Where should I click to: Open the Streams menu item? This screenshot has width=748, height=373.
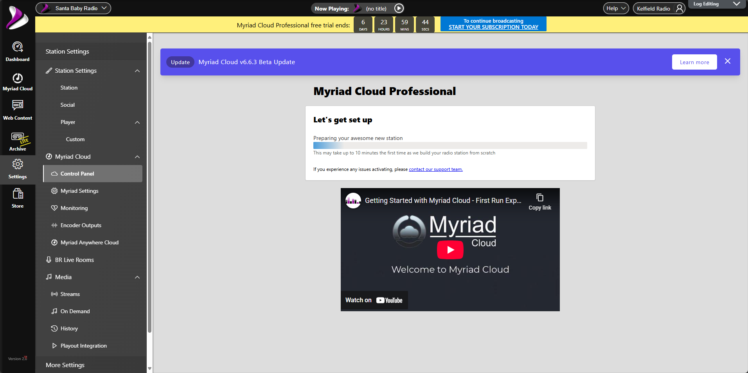(x=70, y=294)
